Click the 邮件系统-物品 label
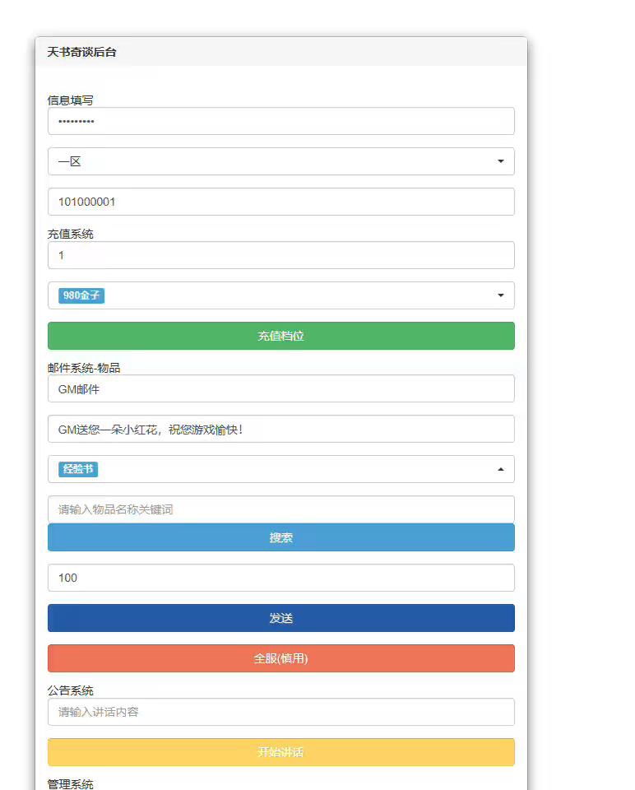Screen dimensions: 635x790 [x=84, y=368]
